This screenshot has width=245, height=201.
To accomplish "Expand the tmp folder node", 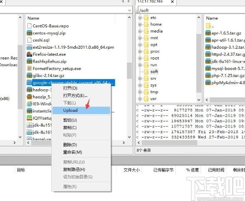I will pyautogui.click(x=140, y=92).
